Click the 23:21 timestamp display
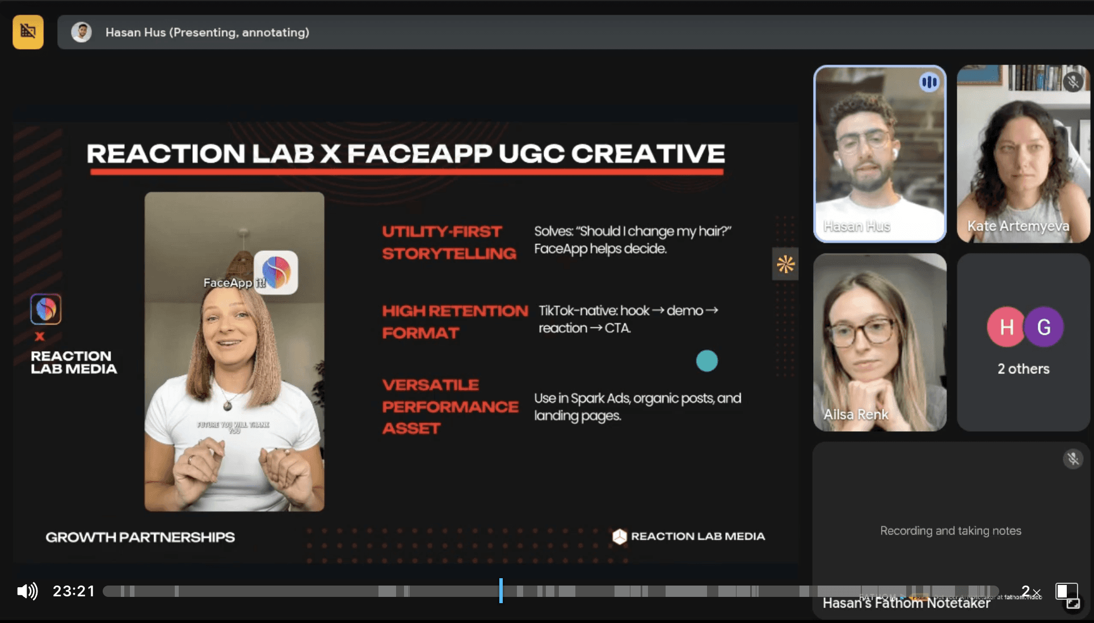1094x623 pixels. [74, 591]
